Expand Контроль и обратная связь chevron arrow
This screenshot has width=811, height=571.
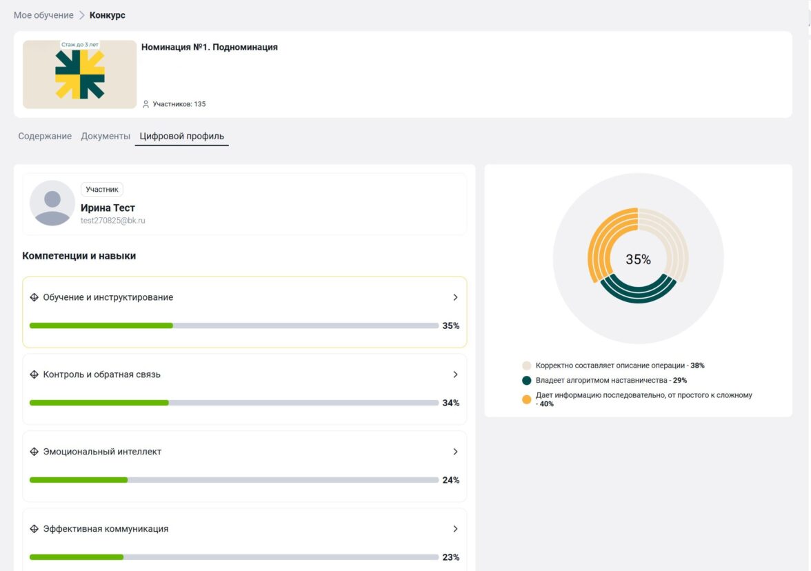tap(455, 374)
